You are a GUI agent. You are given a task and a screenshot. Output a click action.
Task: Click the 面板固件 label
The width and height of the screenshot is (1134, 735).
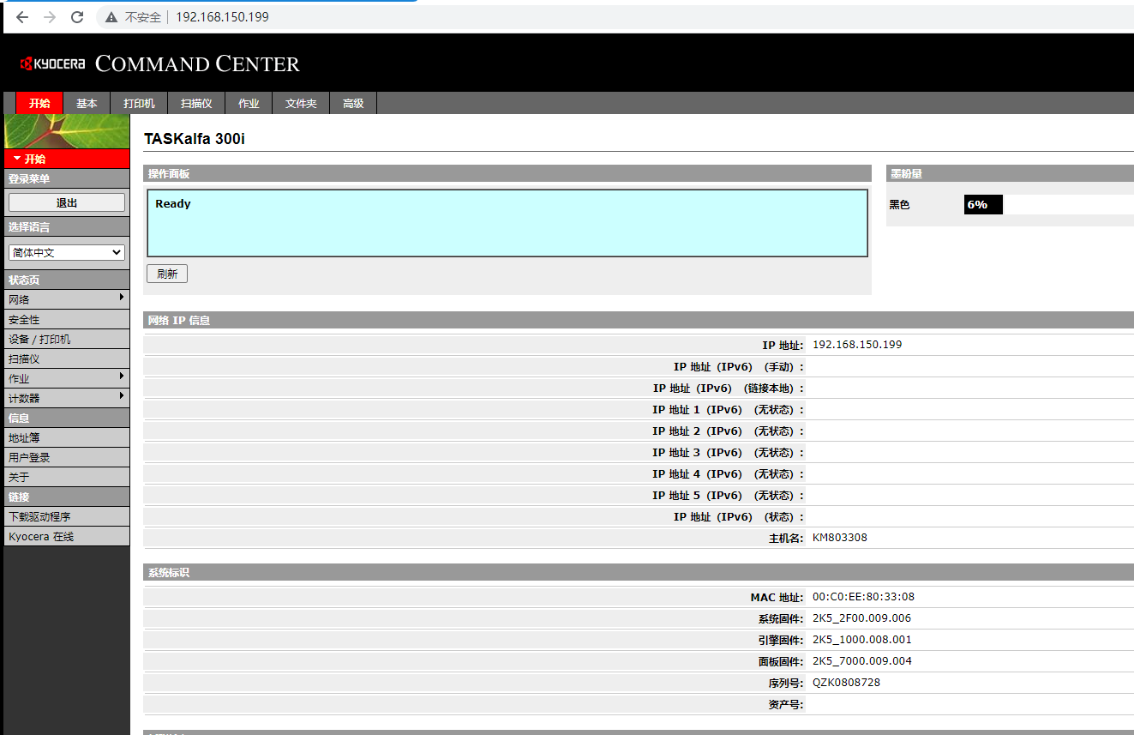(782, 662)
